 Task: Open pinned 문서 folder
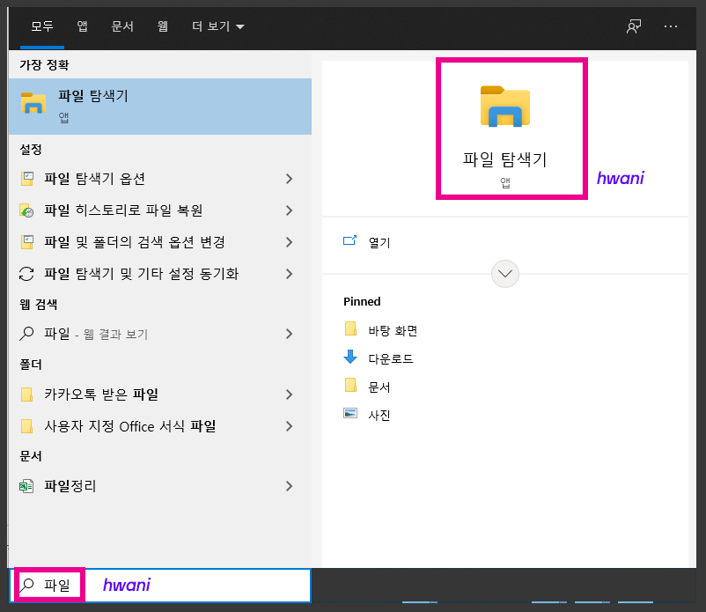379,387
